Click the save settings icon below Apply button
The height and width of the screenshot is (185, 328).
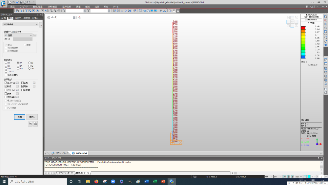coord(30,124)
